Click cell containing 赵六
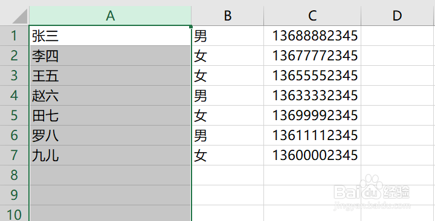This screenshot has width=435, height=221. [x=110, y=95]
